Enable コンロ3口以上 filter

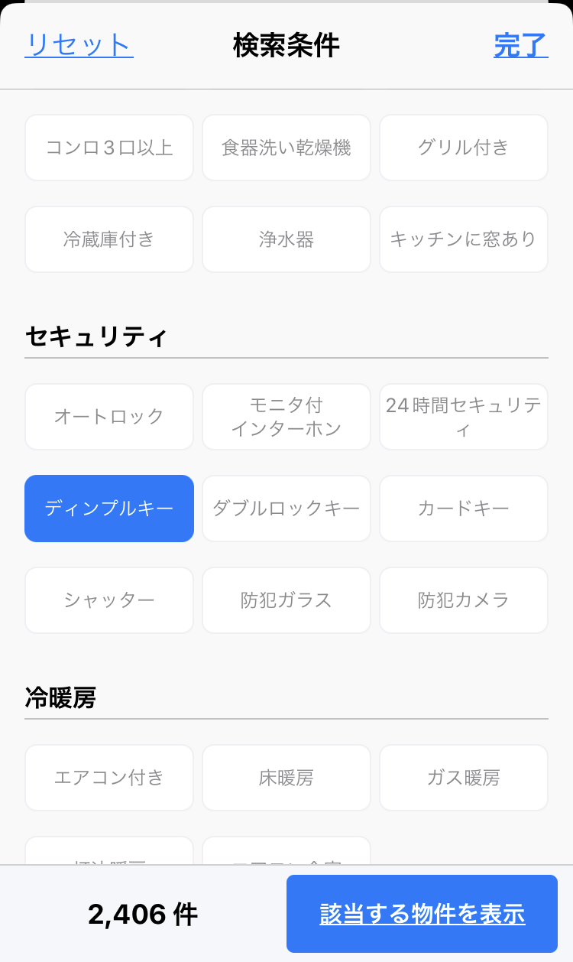[109, 148]
